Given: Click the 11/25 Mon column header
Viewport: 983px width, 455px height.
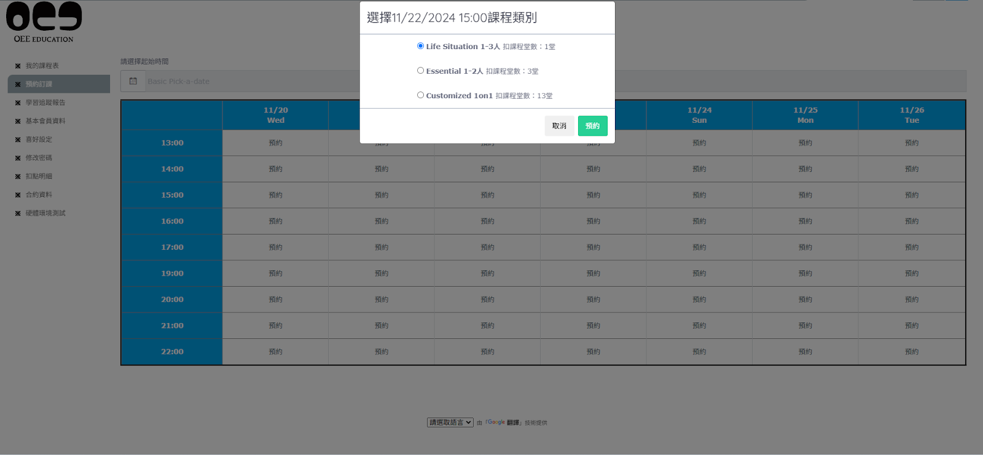Looking at the screenshot, I should (x=805, y=115).
